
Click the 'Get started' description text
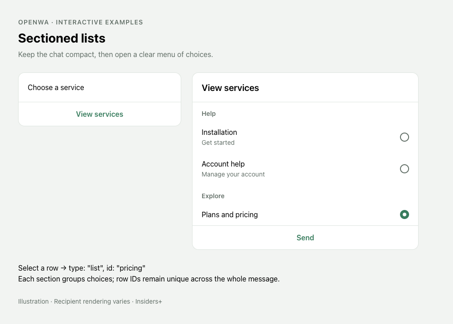pyautogui.click(x=218, y=143)
